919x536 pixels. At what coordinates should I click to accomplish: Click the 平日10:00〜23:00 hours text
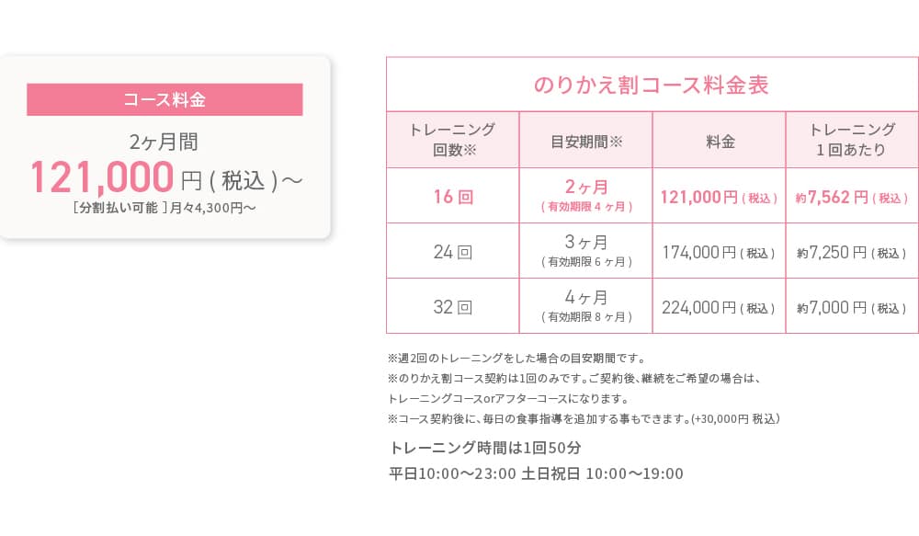point(452,473)
